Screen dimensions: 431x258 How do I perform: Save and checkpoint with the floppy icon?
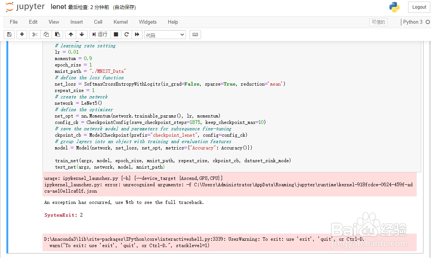pyautogui.click(x=9, y=34)
